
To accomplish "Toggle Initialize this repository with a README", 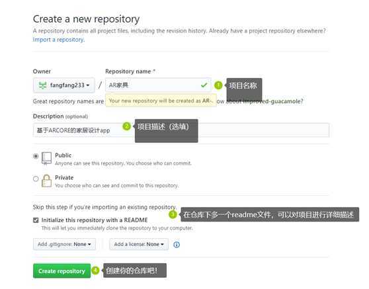I will point(36,220).
